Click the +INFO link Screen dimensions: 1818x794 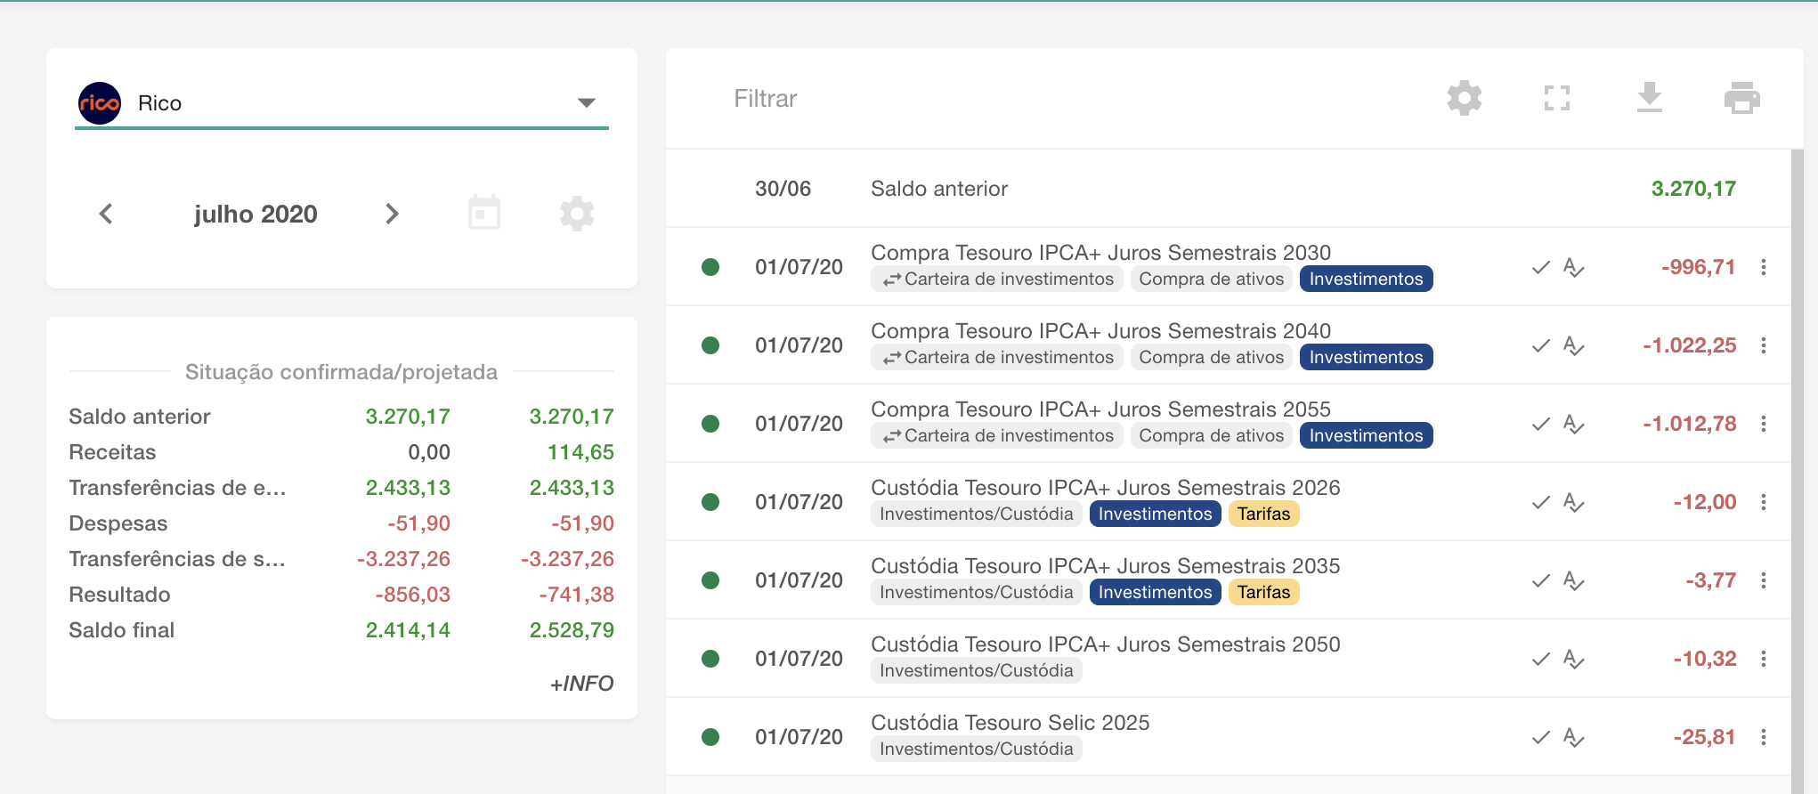tap(581, 684)
